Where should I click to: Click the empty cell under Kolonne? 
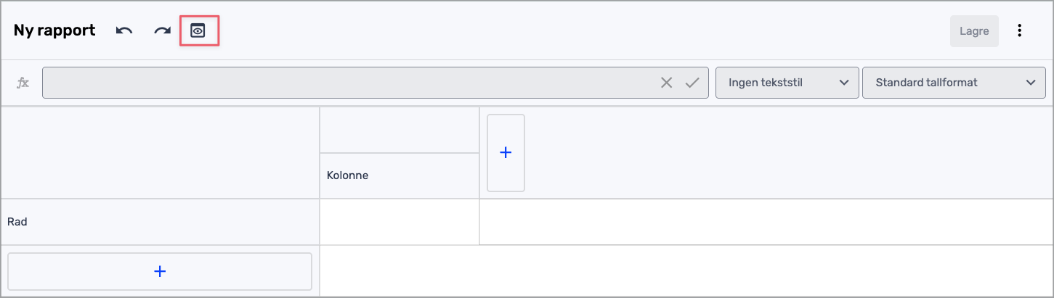point(399,222)
